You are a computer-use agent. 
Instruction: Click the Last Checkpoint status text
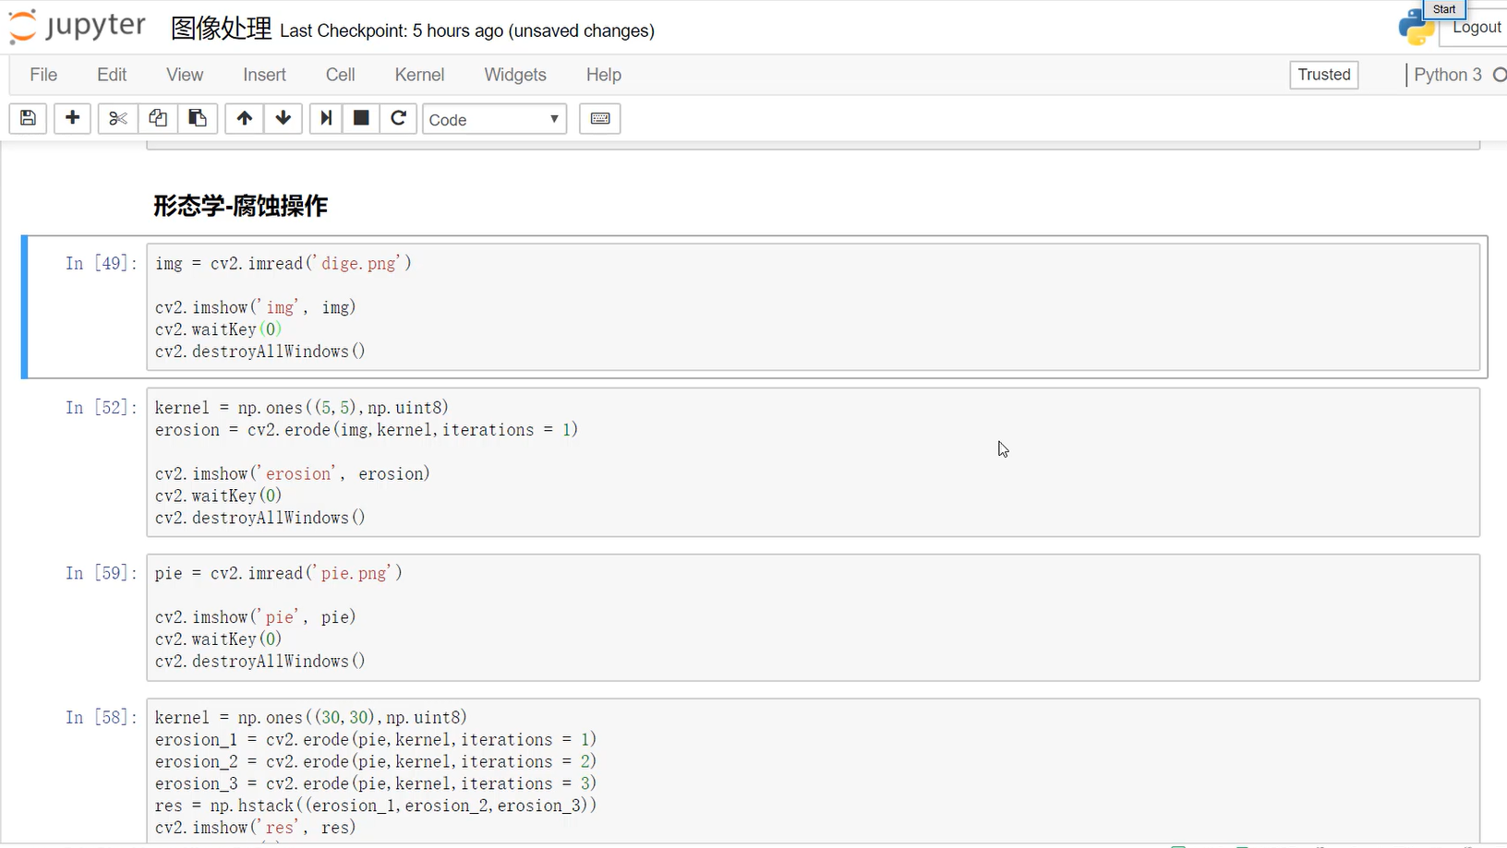tap(467, 30)
